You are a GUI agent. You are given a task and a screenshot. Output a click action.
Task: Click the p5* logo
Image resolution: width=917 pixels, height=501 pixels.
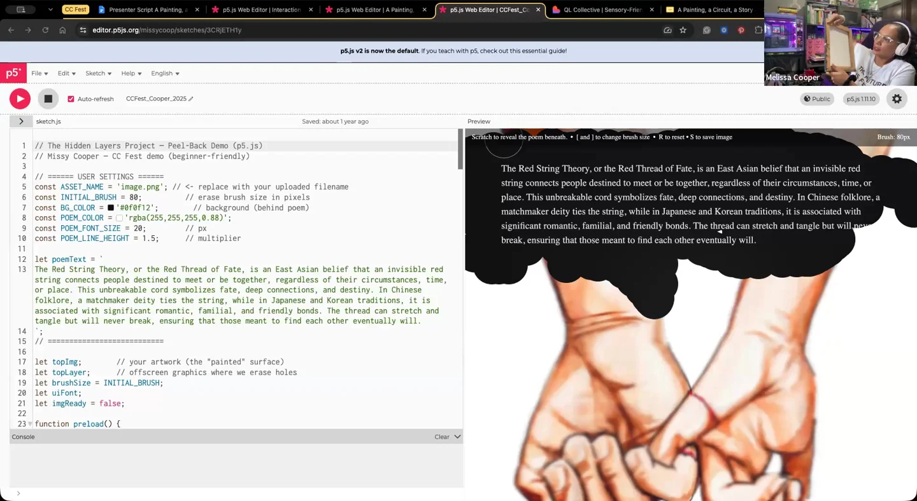[13, 73]
